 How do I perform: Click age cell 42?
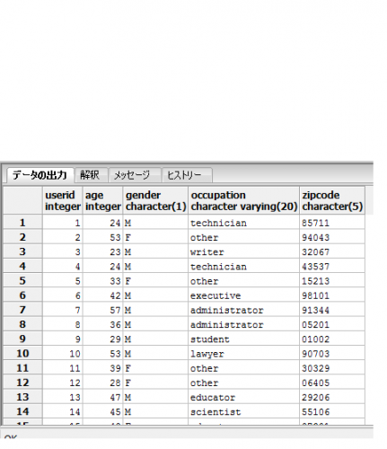[102, 295]
